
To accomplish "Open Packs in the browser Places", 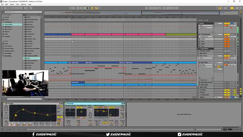I will [6, 44].
